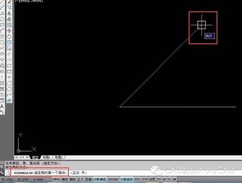Toggle 3DOSNAP in status bar
The width and height of the screenshot is (242, 183).
pyautogui.click(x=113, y=179)
